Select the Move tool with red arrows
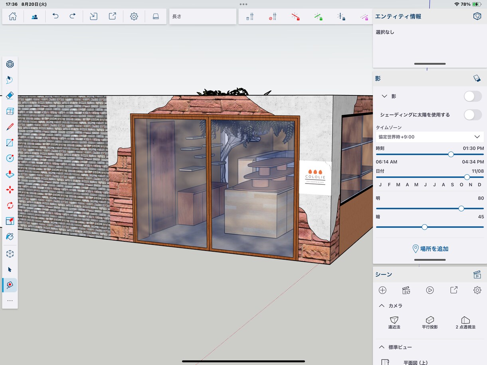The image size is (487, 365). point(10,190)
